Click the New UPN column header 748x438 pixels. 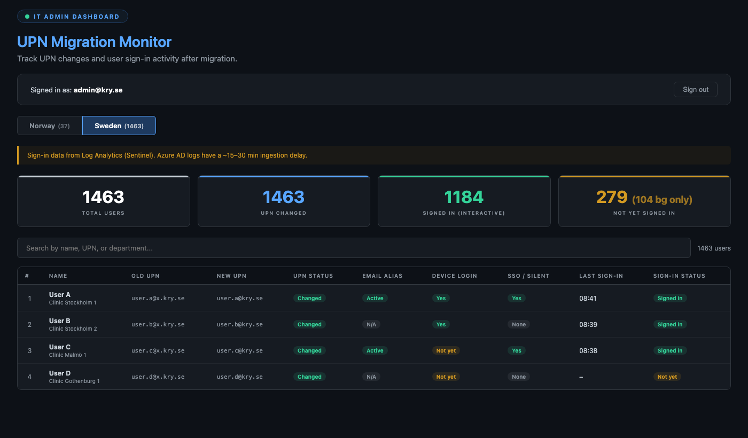[x=231, y=276]
